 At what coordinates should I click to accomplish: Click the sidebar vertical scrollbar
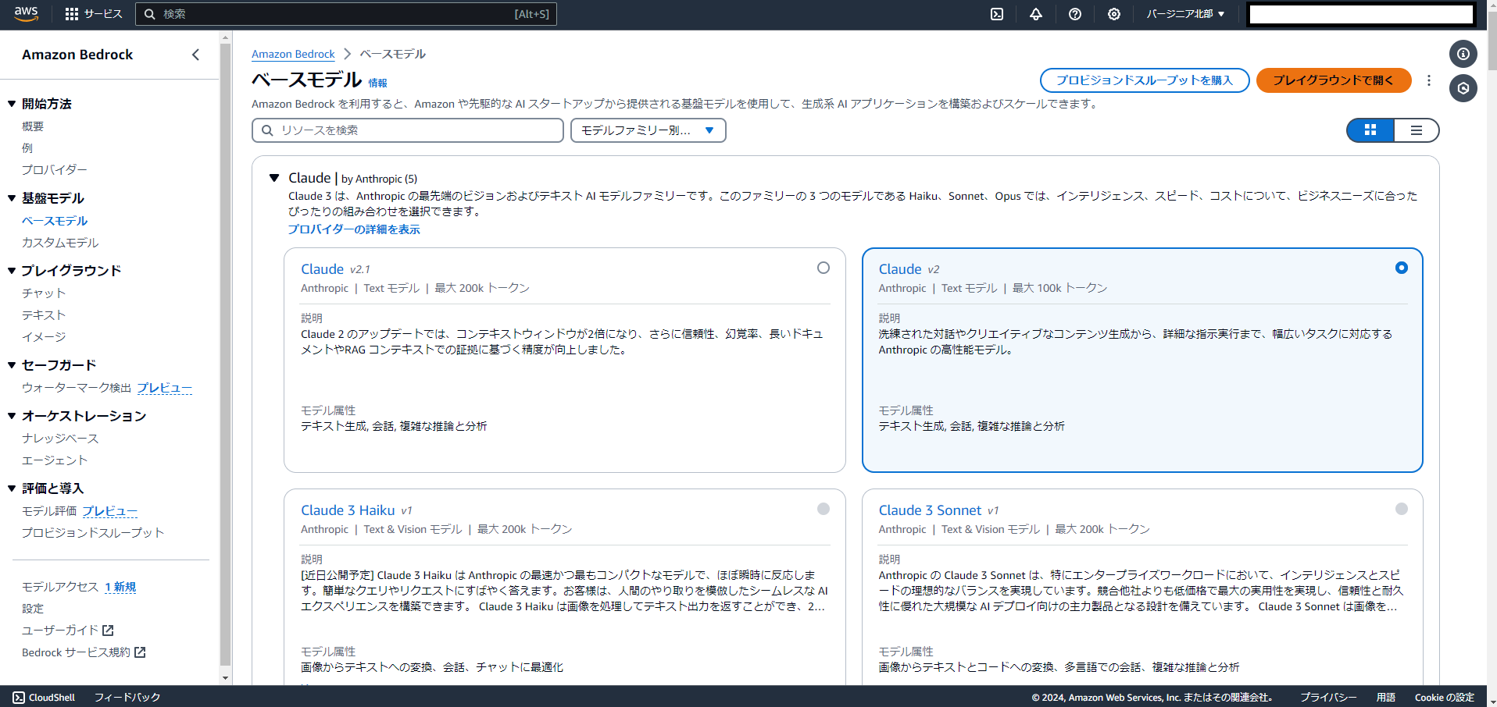(x=225, y=355)
